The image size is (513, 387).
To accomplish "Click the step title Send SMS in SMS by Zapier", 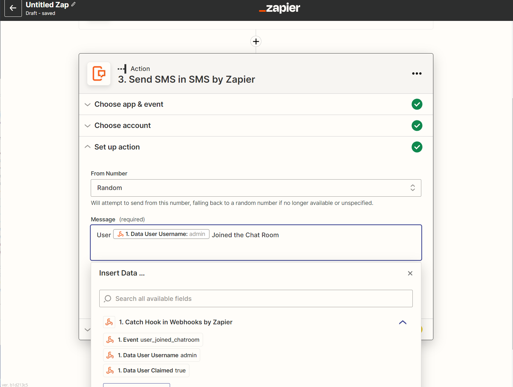I will point(187,79).
